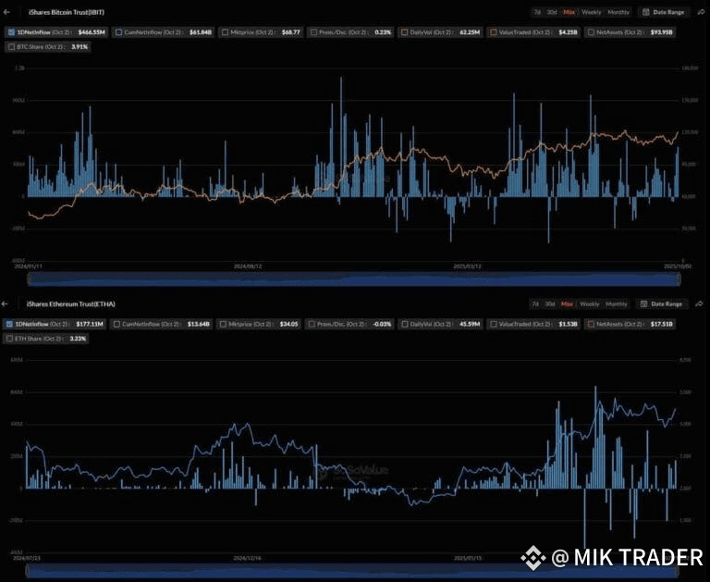Screen dimensions: 710x582
Task: Toggle Prem/Dsc. -0.03% checkbox
Action: click(312, 324)
